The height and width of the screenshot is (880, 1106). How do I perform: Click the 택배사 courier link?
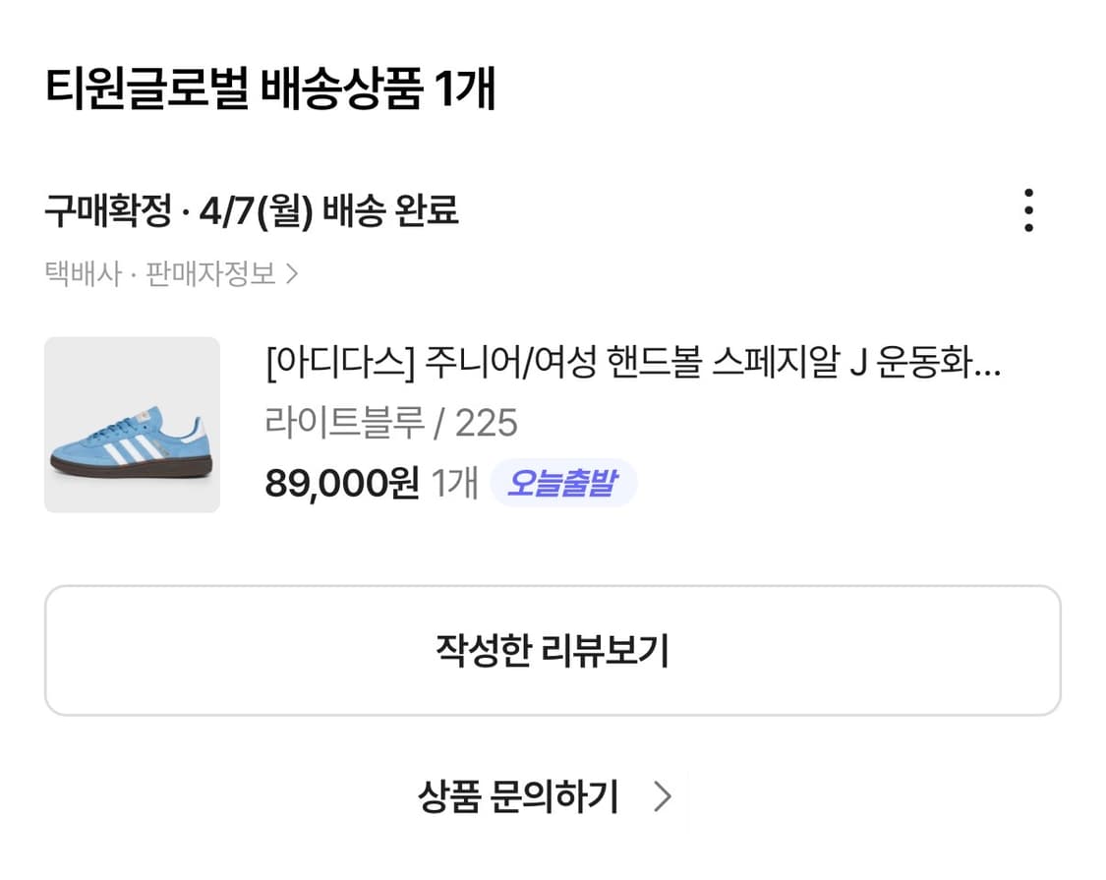[x=84, y=273]
